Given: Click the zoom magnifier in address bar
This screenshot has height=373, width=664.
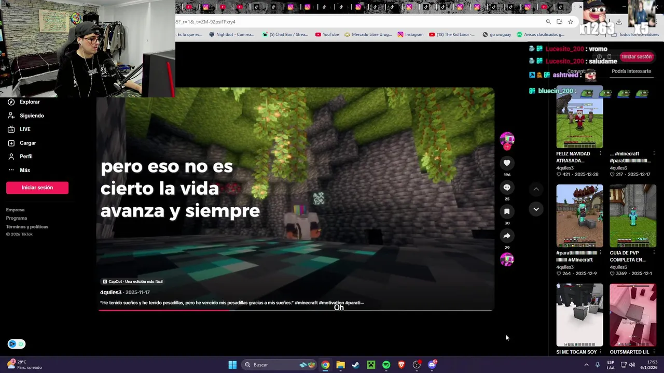Looking at the screenshot, I should pos(548,22).
